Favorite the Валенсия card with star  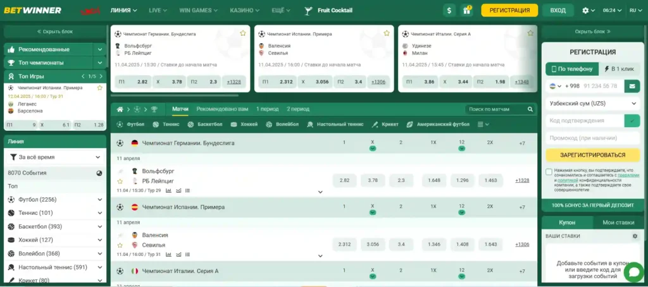(387, 34)
